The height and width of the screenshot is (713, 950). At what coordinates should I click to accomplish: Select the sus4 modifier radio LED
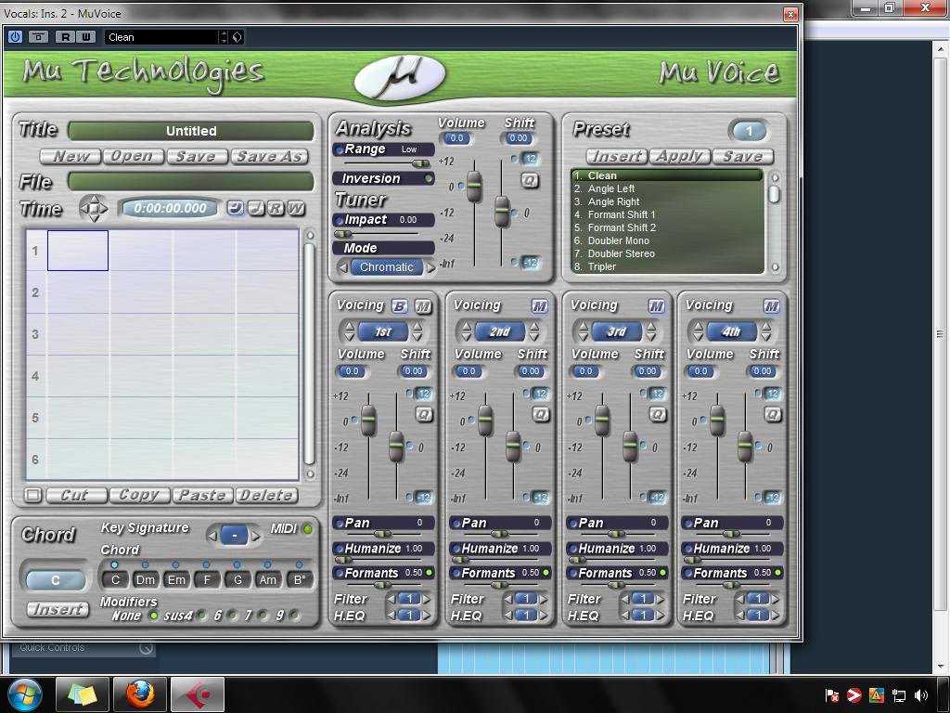tap(201, 616)
